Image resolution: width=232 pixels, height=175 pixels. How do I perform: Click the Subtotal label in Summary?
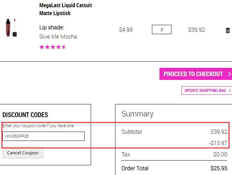[x=132, y=132]
